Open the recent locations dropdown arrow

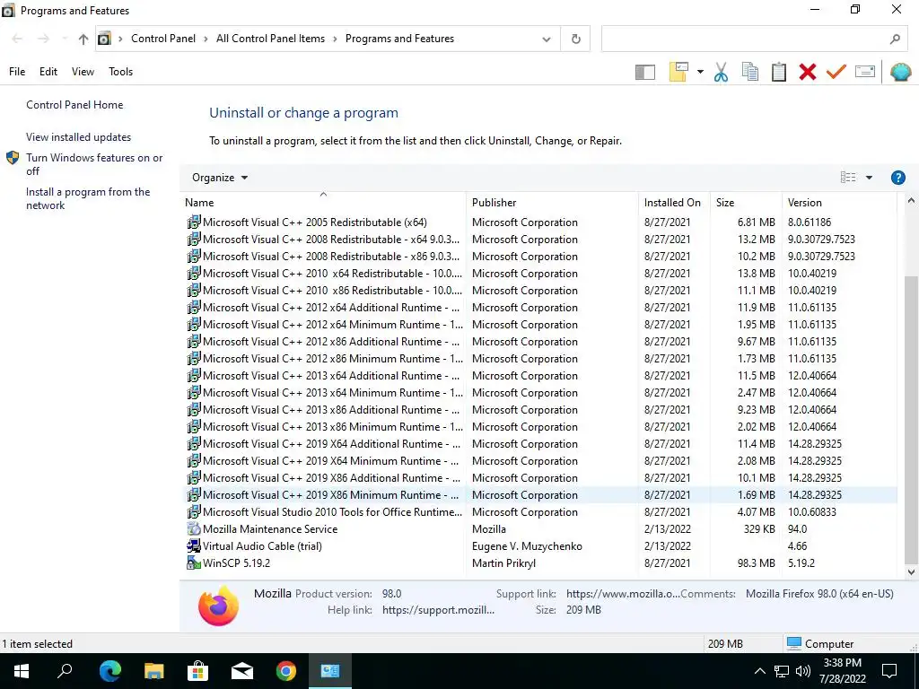tap(64, 39)
